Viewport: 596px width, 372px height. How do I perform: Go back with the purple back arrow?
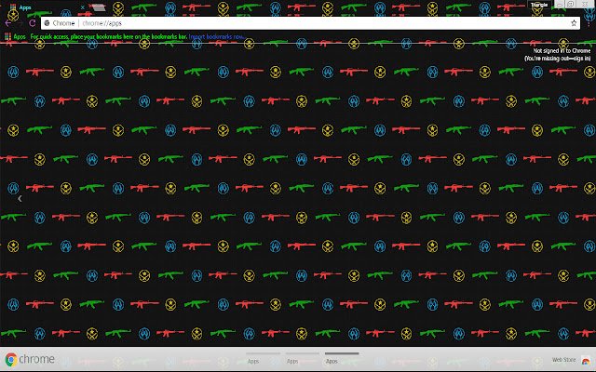(x=7, y=23)
